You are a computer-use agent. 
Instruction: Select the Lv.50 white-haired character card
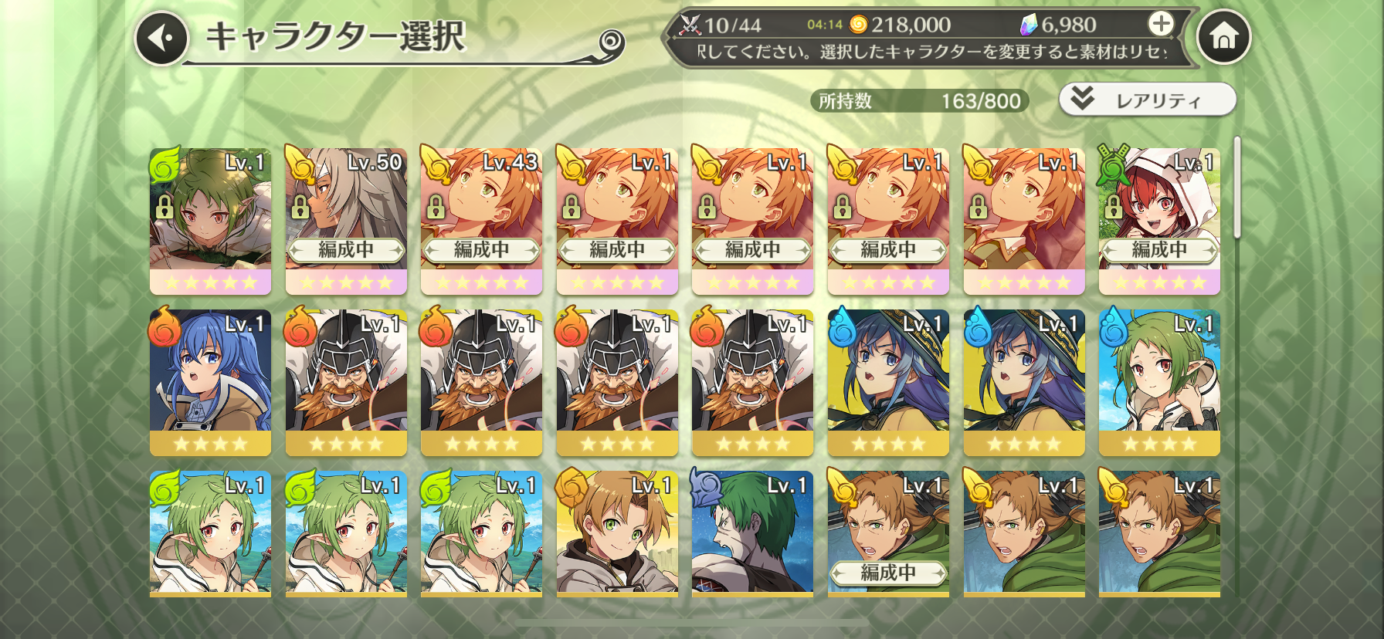click(346, 221)
